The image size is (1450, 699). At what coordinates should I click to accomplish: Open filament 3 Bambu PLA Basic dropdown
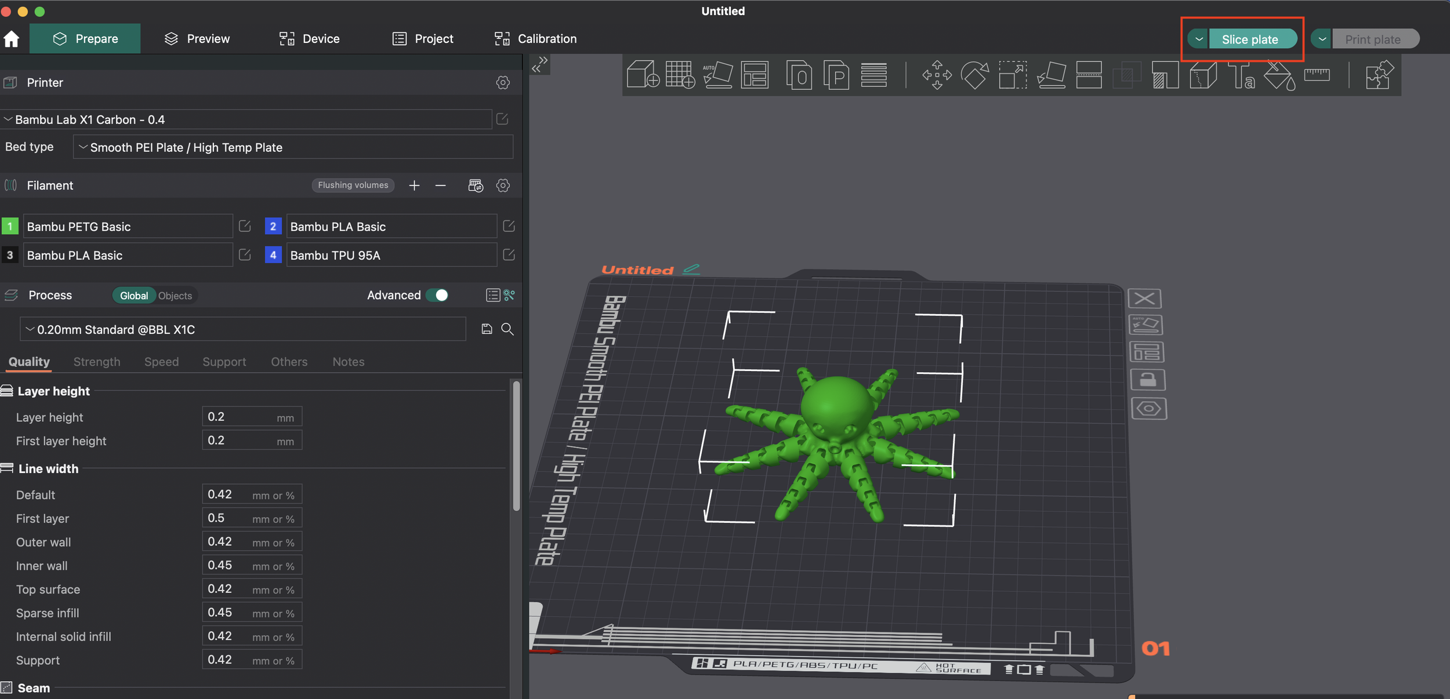point(128,255)
